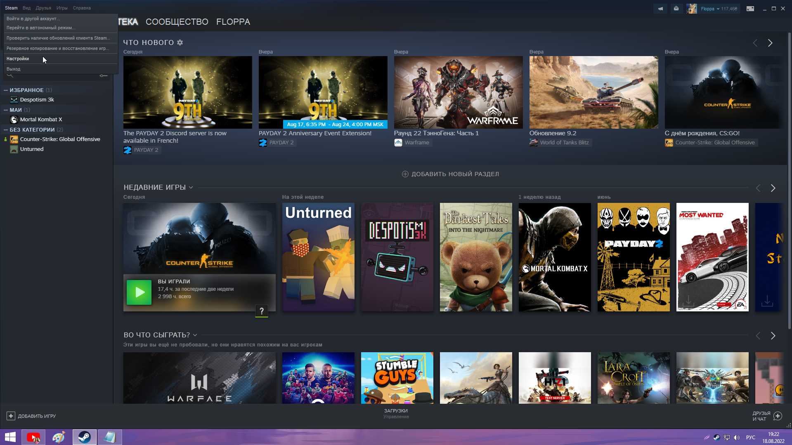
Task: Open YouTube from the taskbar
Action: pos(33,437)
